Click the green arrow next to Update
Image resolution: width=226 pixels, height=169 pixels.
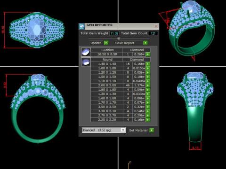click(106, 43)
